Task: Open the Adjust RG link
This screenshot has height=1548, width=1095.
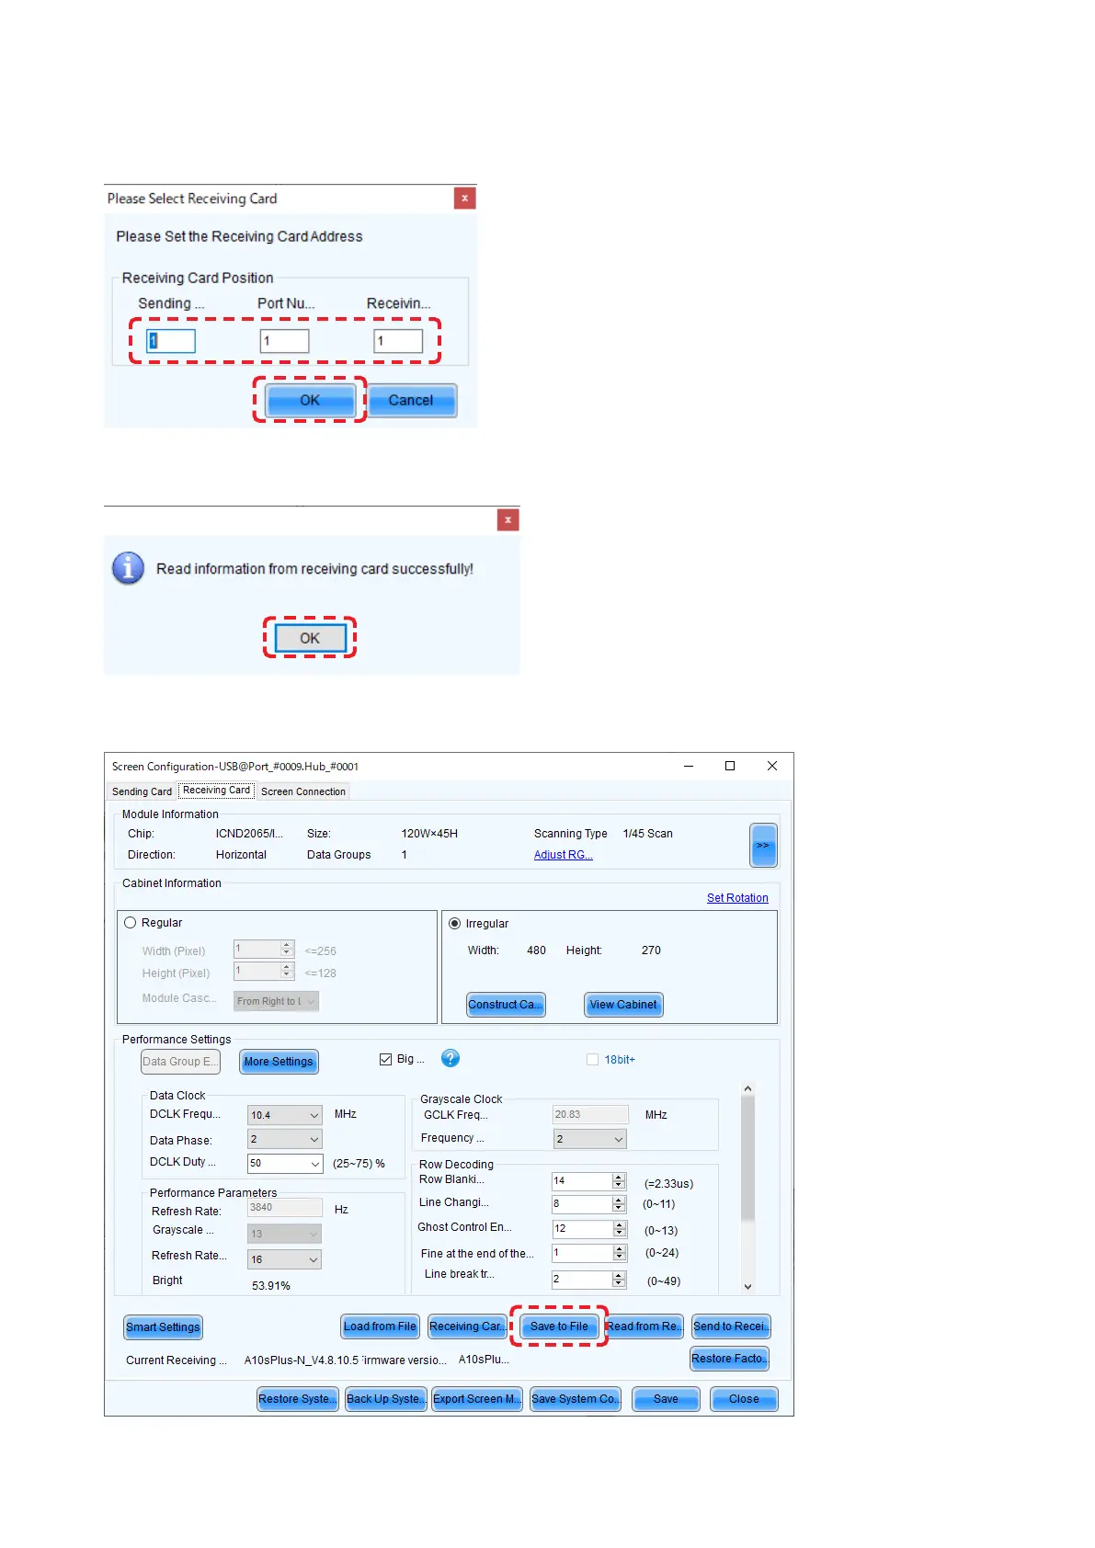Action: [x=563, y=855]
